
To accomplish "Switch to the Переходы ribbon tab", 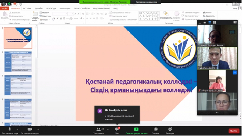I will coord(51,9).
